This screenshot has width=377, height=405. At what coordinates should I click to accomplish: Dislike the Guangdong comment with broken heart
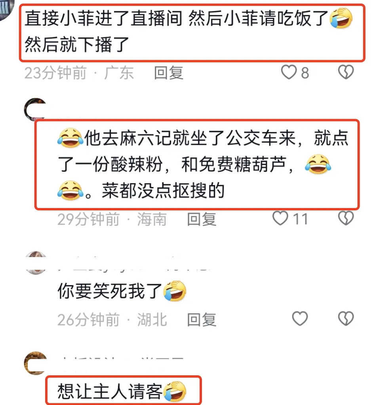point(346,72)
